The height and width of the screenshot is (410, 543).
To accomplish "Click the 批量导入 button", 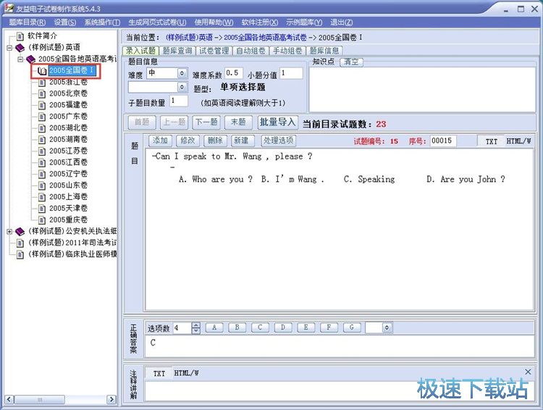I will [x=278, y=122].
